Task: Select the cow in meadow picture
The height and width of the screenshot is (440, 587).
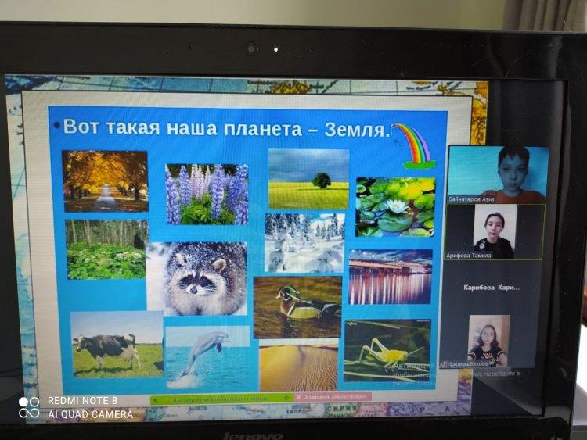Action: pyautogui.click(x=117, y=345)
